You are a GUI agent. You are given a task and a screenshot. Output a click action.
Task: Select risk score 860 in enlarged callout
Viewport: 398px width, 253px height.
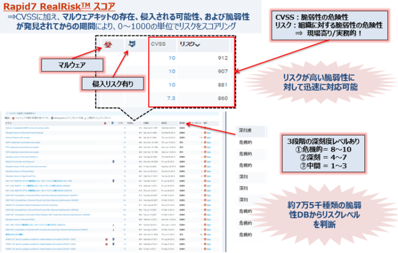pos(223,98)
